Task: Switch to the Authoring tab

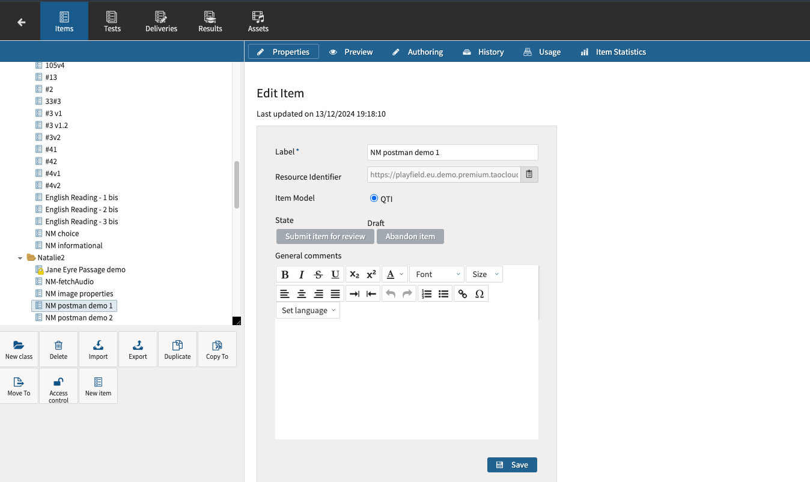Action: pyautogui.click(x=418, y=52)
